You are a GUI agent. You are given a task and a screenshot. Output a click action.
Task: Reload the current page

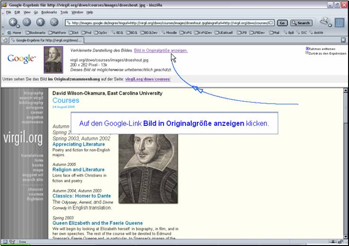(40, 22)
